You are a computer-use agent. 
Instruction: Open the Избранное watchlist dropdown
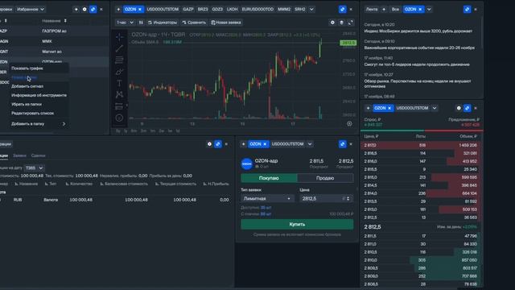[31, 9]
